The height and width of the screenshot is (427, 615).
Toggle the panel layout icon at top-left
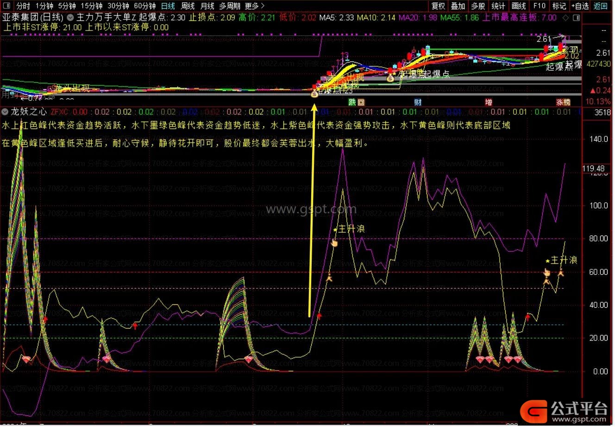(7, 6)
